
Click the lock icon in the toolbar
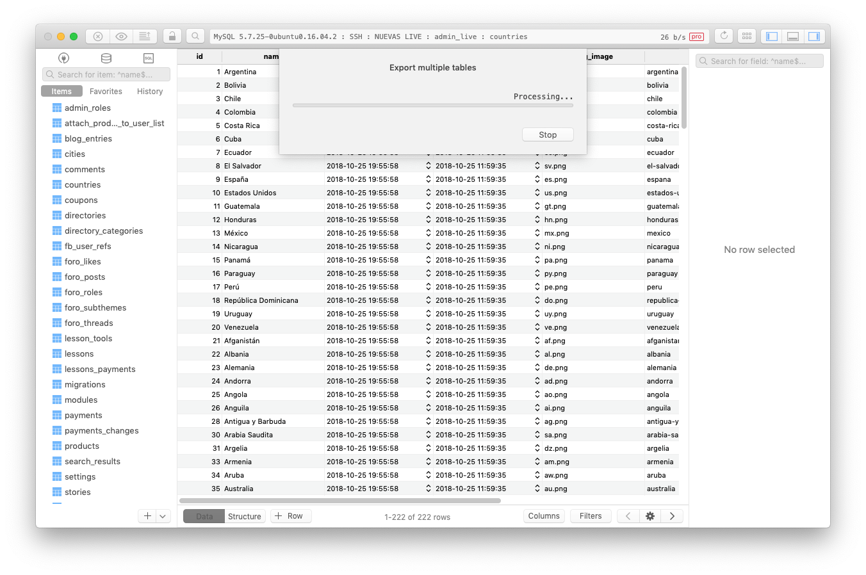pyautogui.click(x=172, y=36)
